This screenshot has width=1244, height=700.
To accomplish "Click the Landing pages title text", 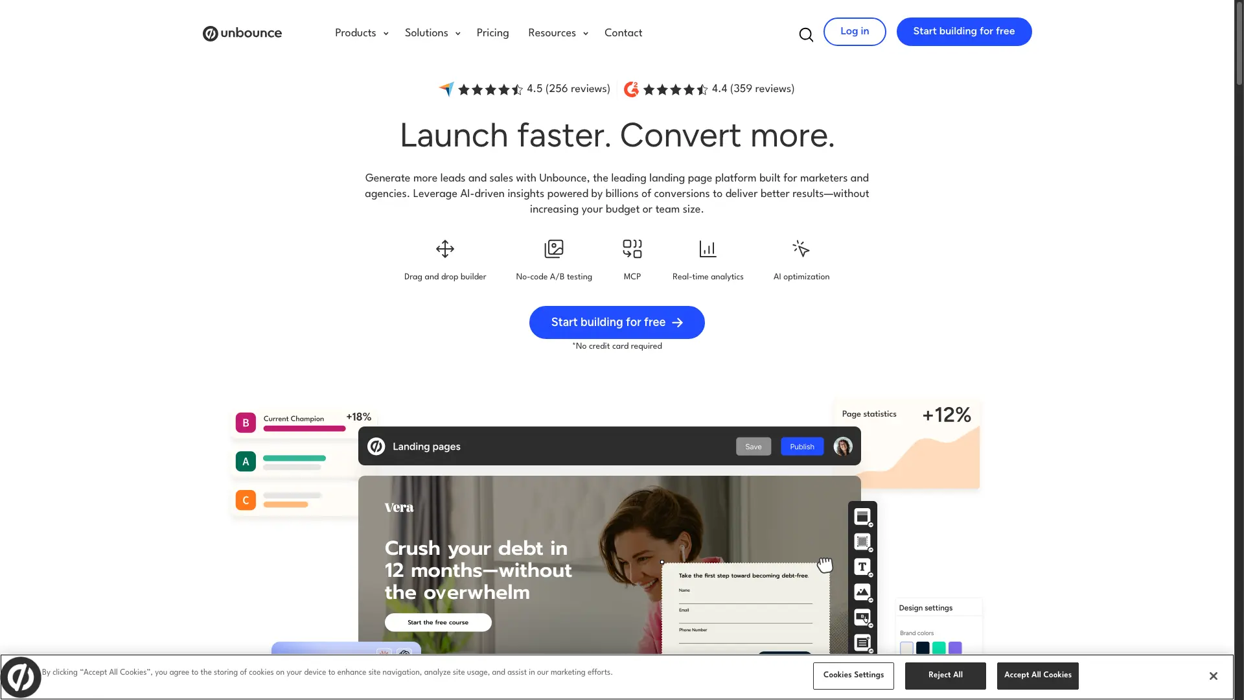I will point(426,447).
